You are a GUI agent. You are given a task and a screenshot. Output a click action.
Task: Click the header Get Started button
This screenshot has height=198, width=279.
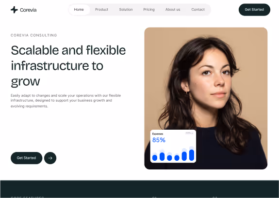coord(254,10)
